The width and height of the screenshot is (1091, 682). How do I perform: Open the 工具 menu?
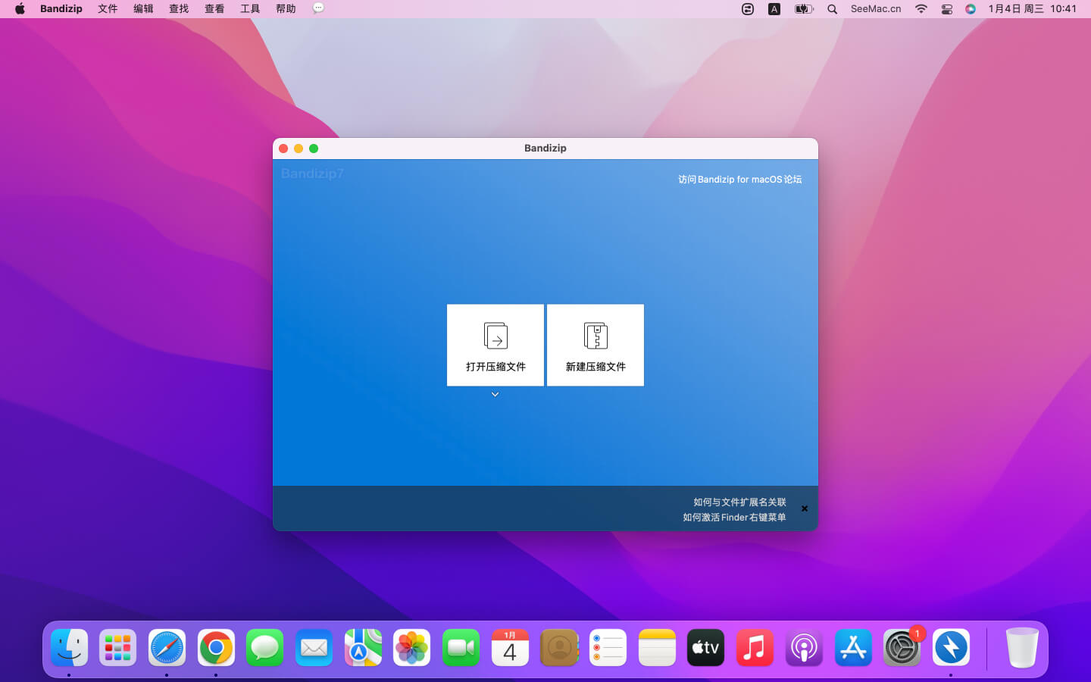click(x=250, y=9)
